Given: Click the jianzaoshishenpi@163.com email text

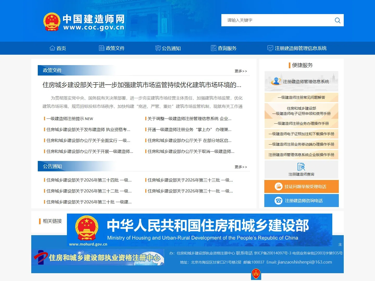Looking at the screenshot, I should [305, 262].
